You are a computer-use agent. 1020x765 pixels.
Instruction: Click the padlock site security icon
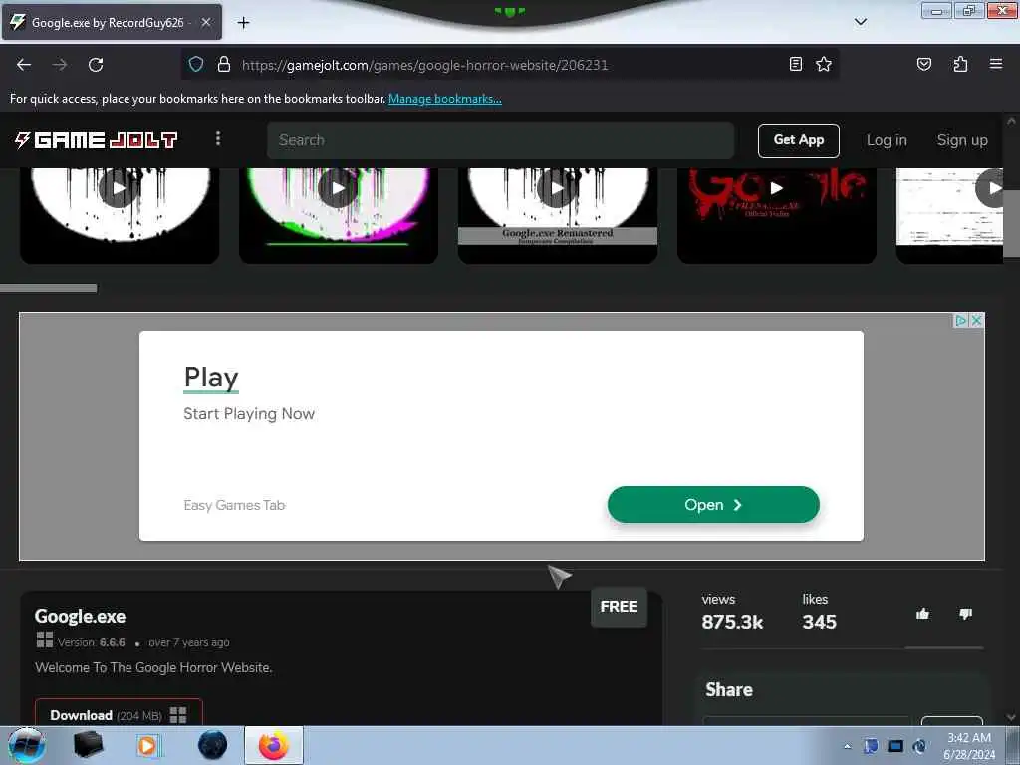pyautogui.click(x=224, y=64)
